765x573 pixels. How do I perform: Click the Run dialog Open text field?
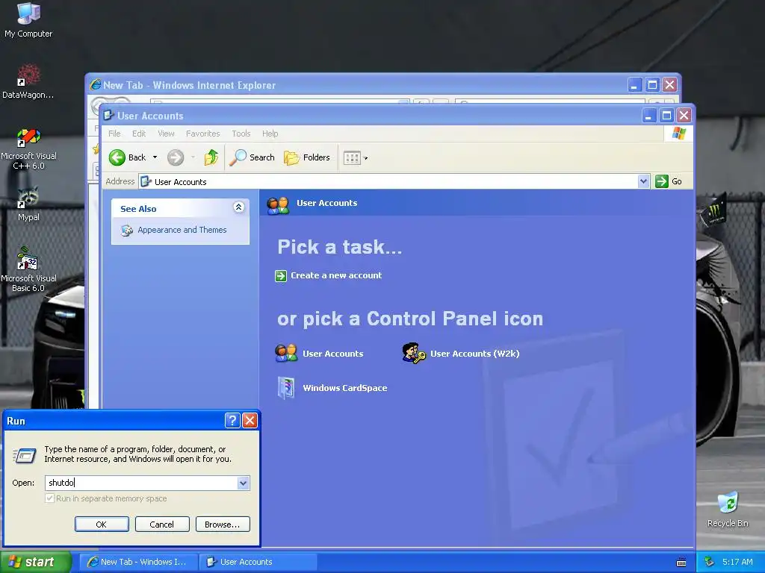coord(141,483)
